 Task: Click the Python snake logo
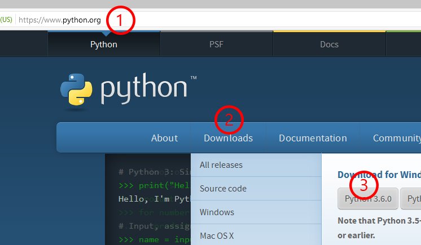[x=76, y=89]
